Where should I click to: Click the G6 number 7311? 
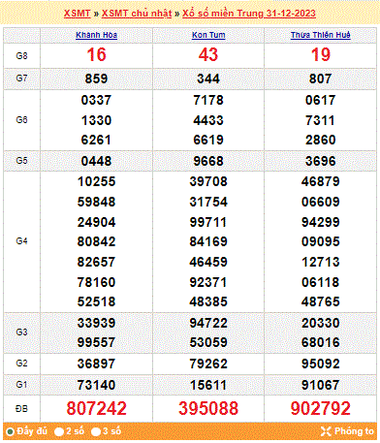321,120
